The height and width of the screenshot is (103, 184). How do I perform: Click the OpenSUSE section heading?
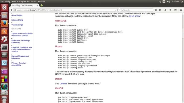61,21
